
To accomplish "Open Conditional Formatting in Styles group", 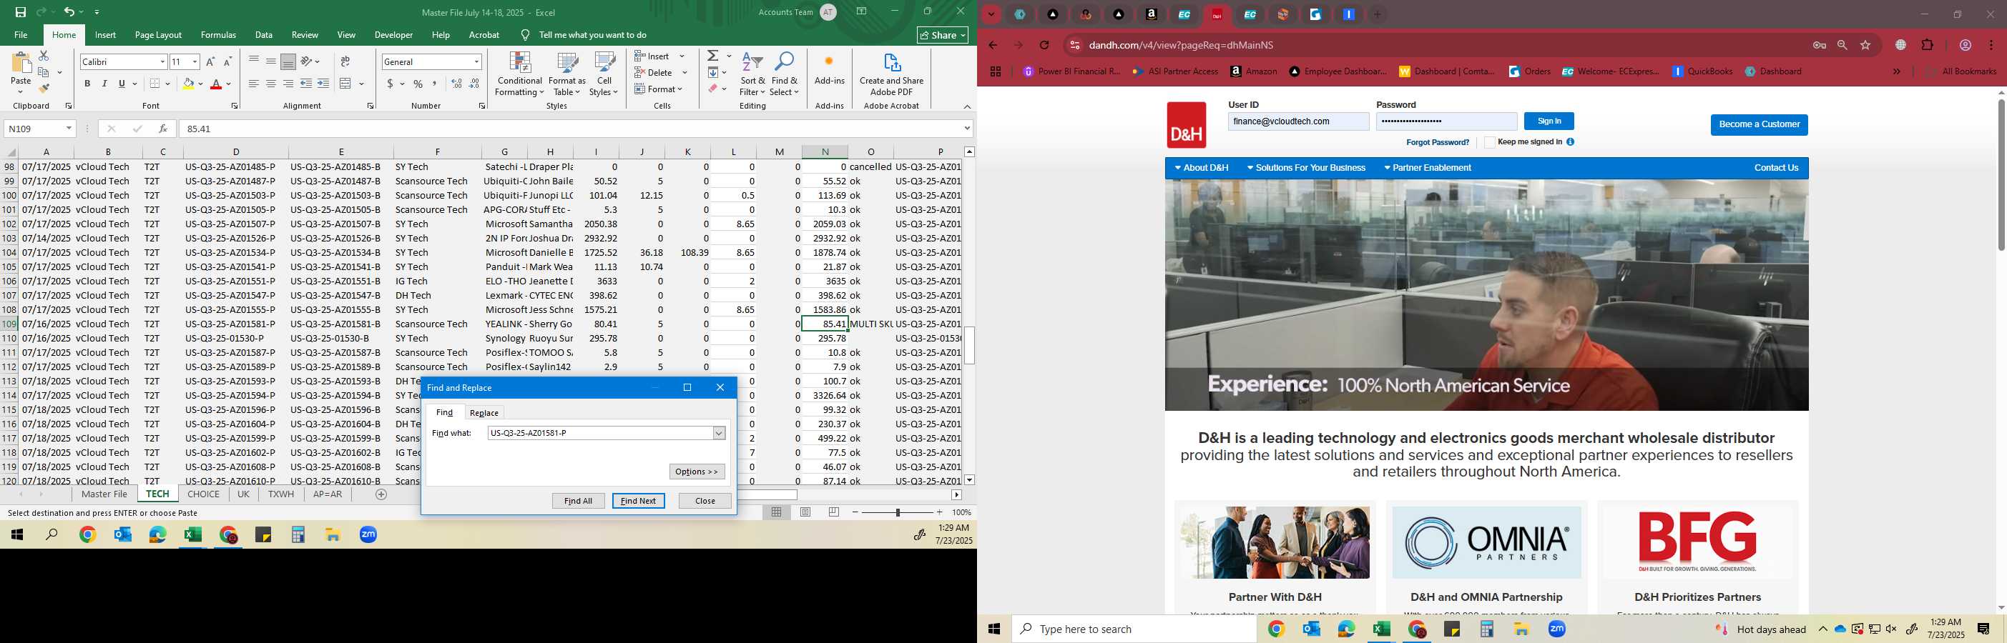I will (x=520, y=75).
